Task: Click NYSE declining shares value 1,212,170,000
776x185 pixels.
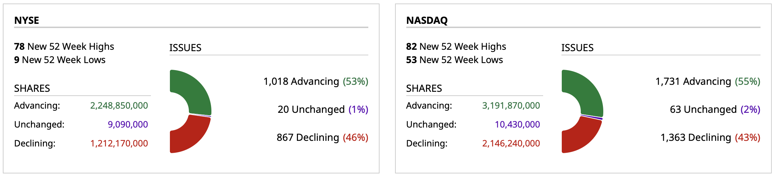Action: (x=119, y=143)
